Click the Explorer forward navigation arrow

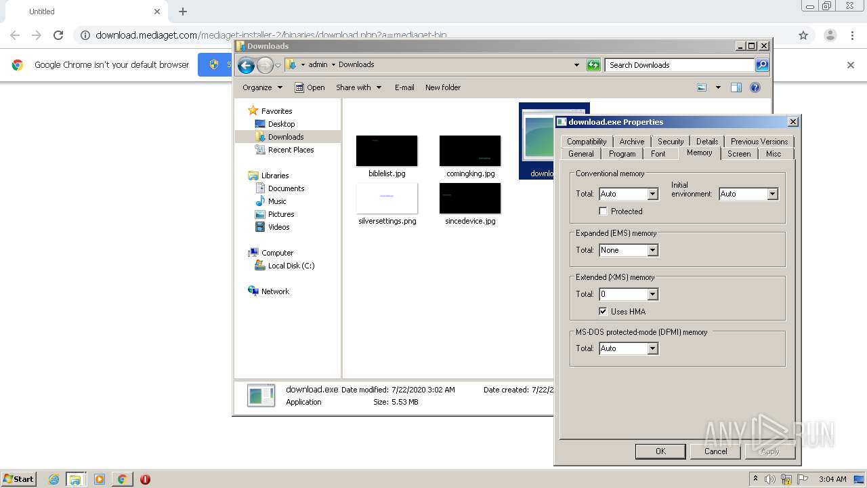click(265, 65)
